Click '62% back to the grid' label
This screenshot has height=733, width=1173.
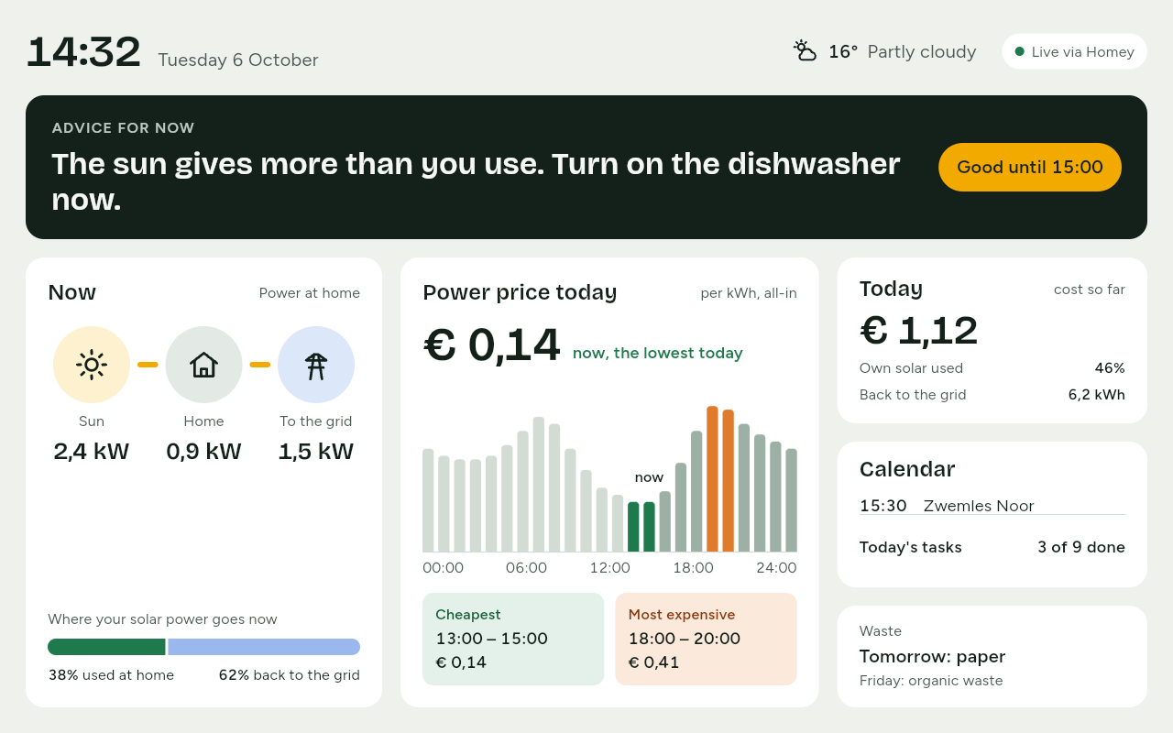290,675
